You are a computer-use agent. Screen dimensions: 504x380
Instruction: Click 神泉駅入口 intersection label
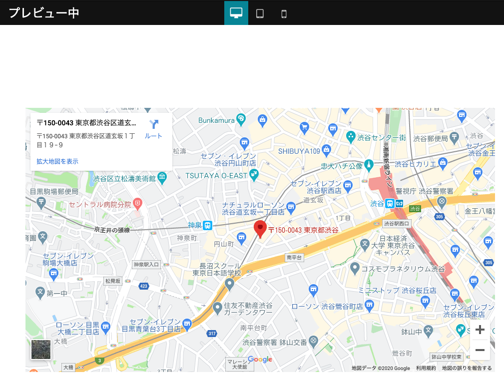(146, 264)
